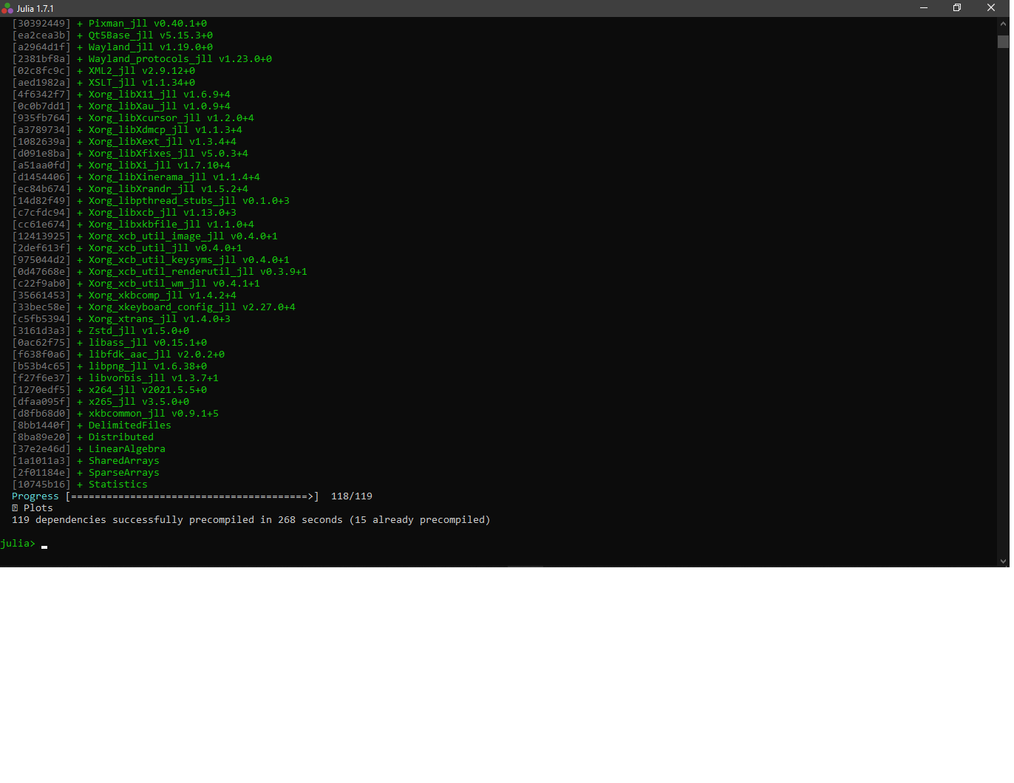Select the 'Plots' text line
The width and height of the screenshot is (1014, 783).
pos(38,508)
